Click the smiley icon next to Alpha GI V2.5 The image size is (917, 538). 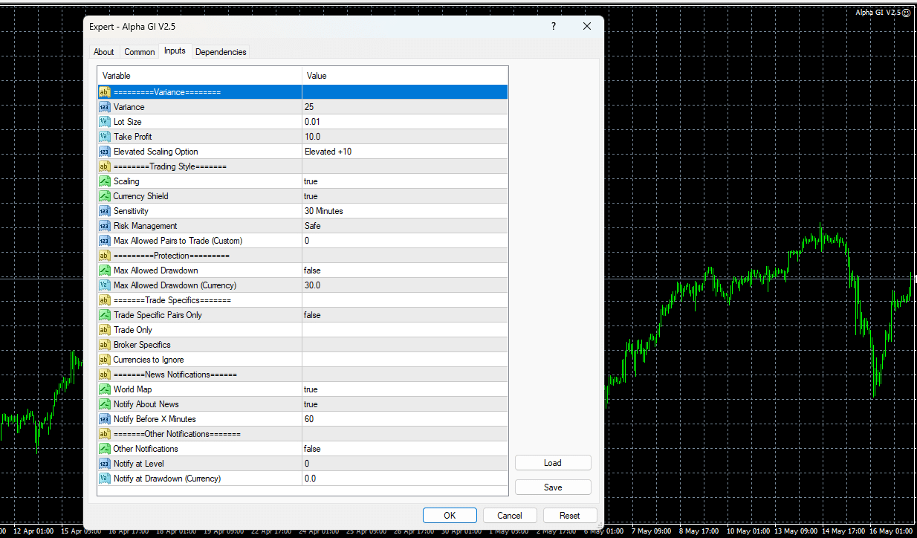click(x=905, y=13)
